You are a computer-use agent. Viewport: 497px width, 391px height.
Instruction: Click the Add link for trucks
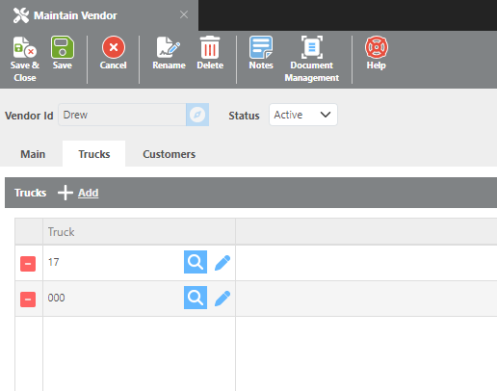point(88,193)
